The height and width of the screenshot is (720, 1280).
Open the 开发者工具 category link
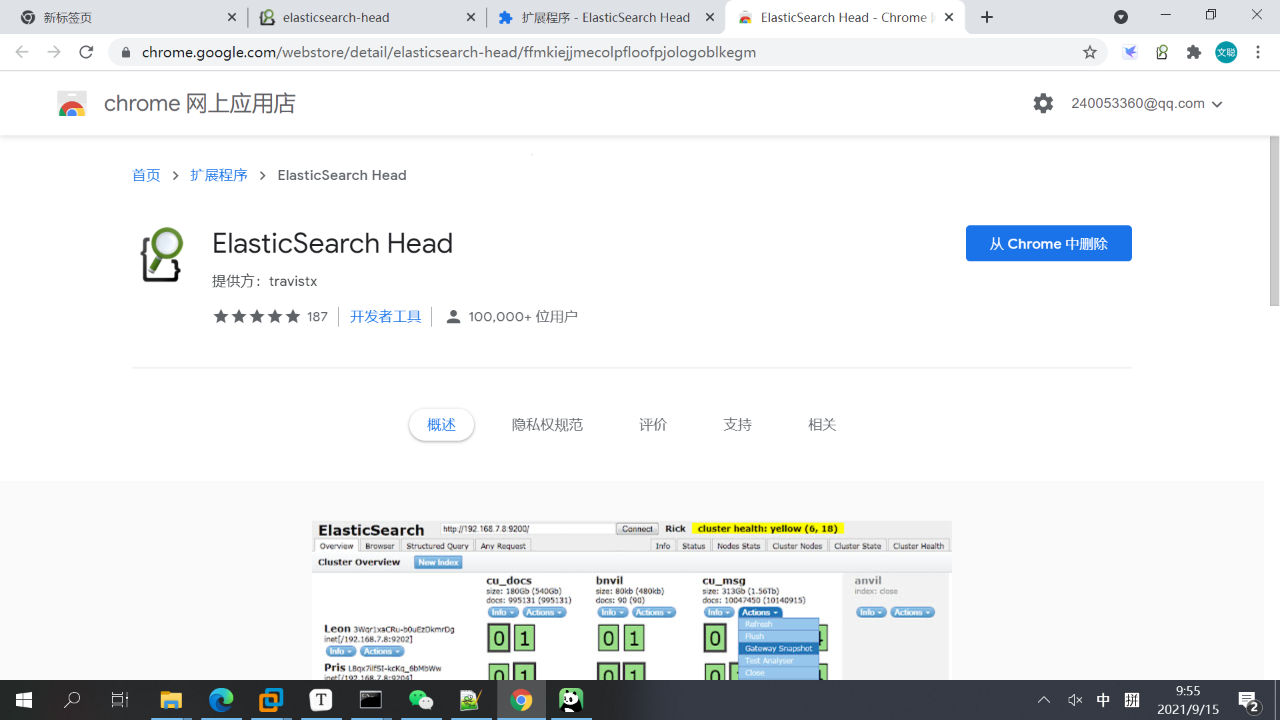pyautogui.click(x=385, y=317)
